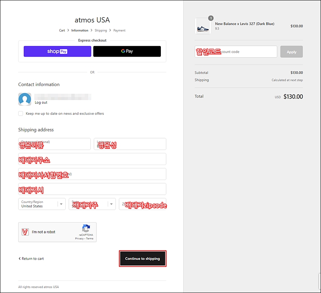Click the City input field

92,189
